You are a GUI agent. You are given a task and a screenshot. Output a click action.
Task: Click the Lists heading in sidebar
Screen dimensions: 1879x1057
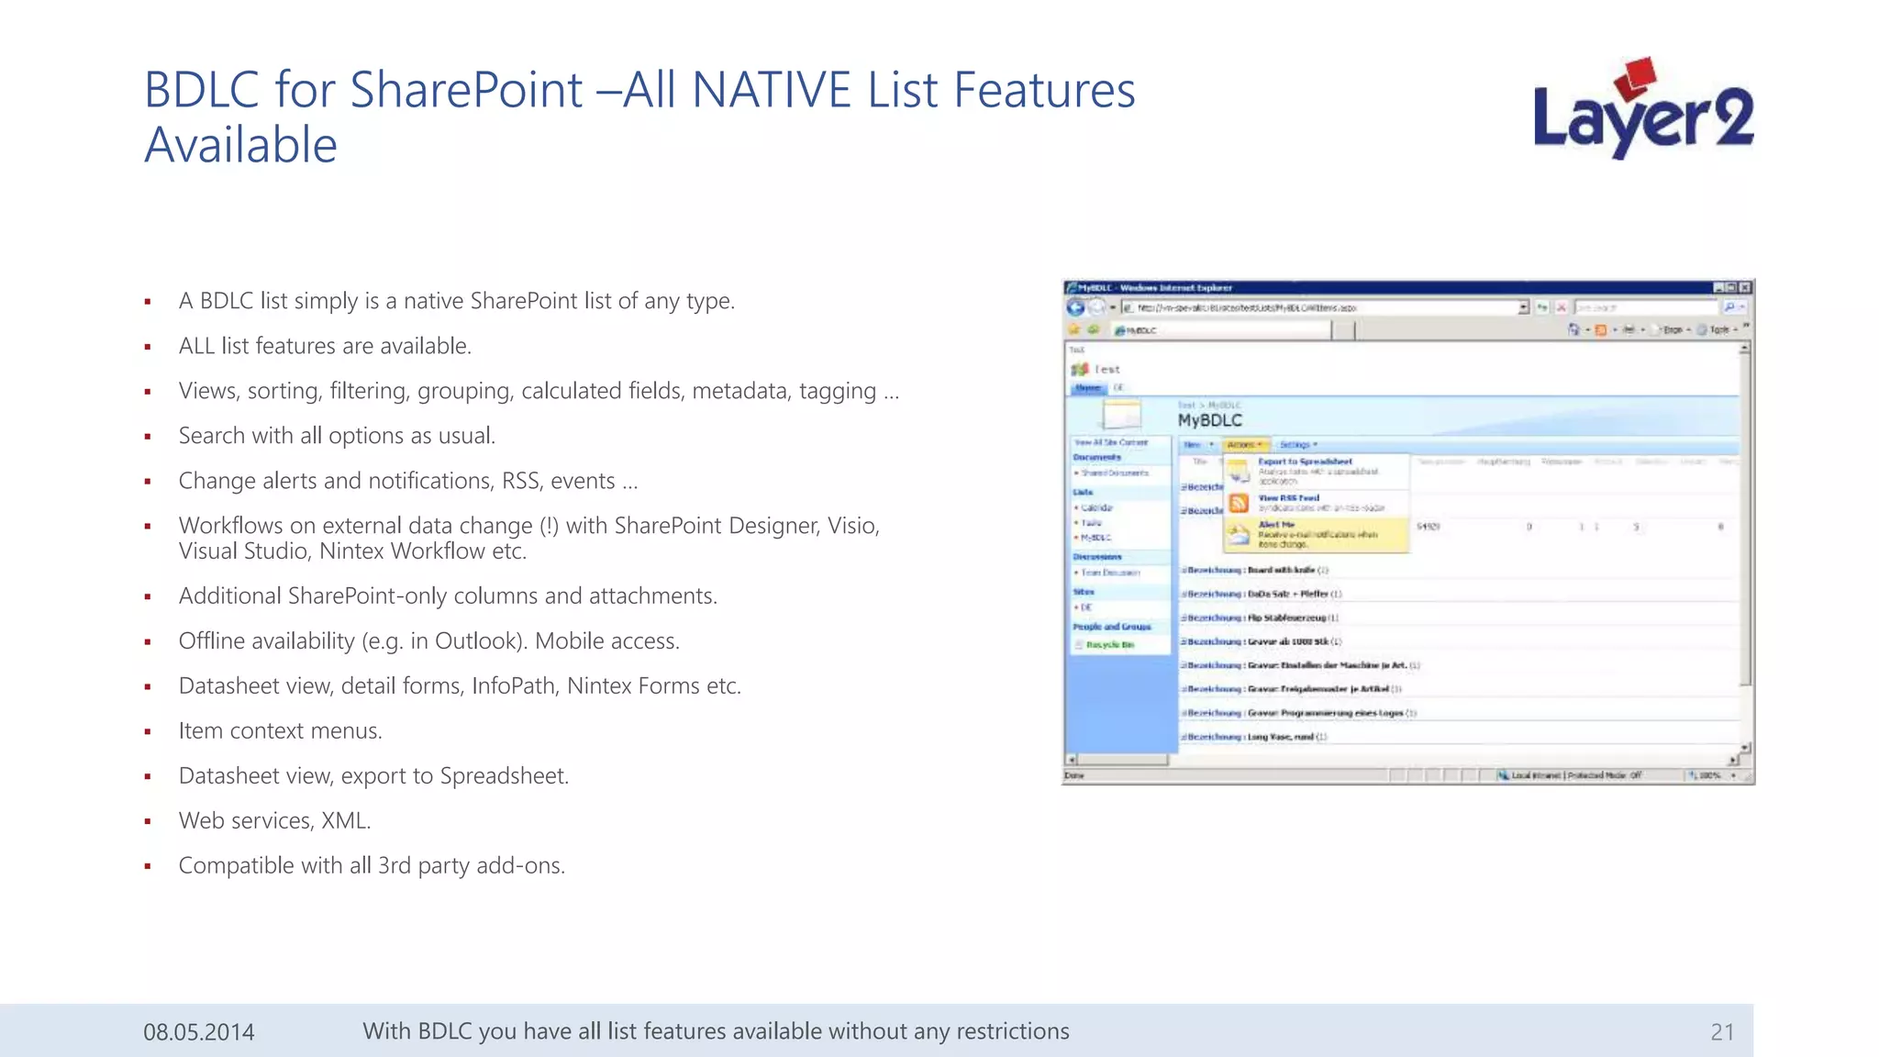point(1083,492)
